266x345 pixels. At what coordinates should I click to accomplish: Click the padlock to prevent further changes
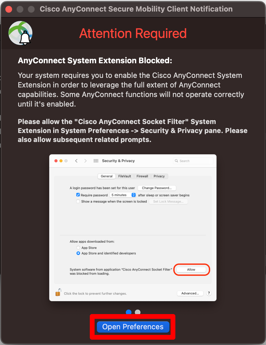coord(58,293)
